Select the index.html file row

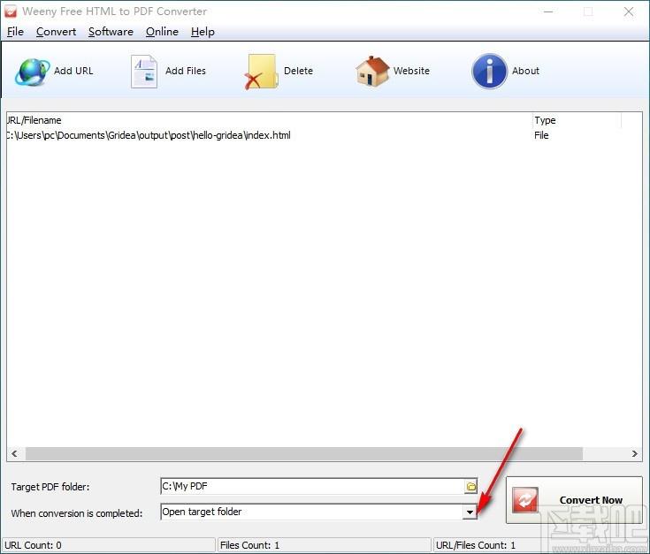pyautogui.click(x=314, y=135)
